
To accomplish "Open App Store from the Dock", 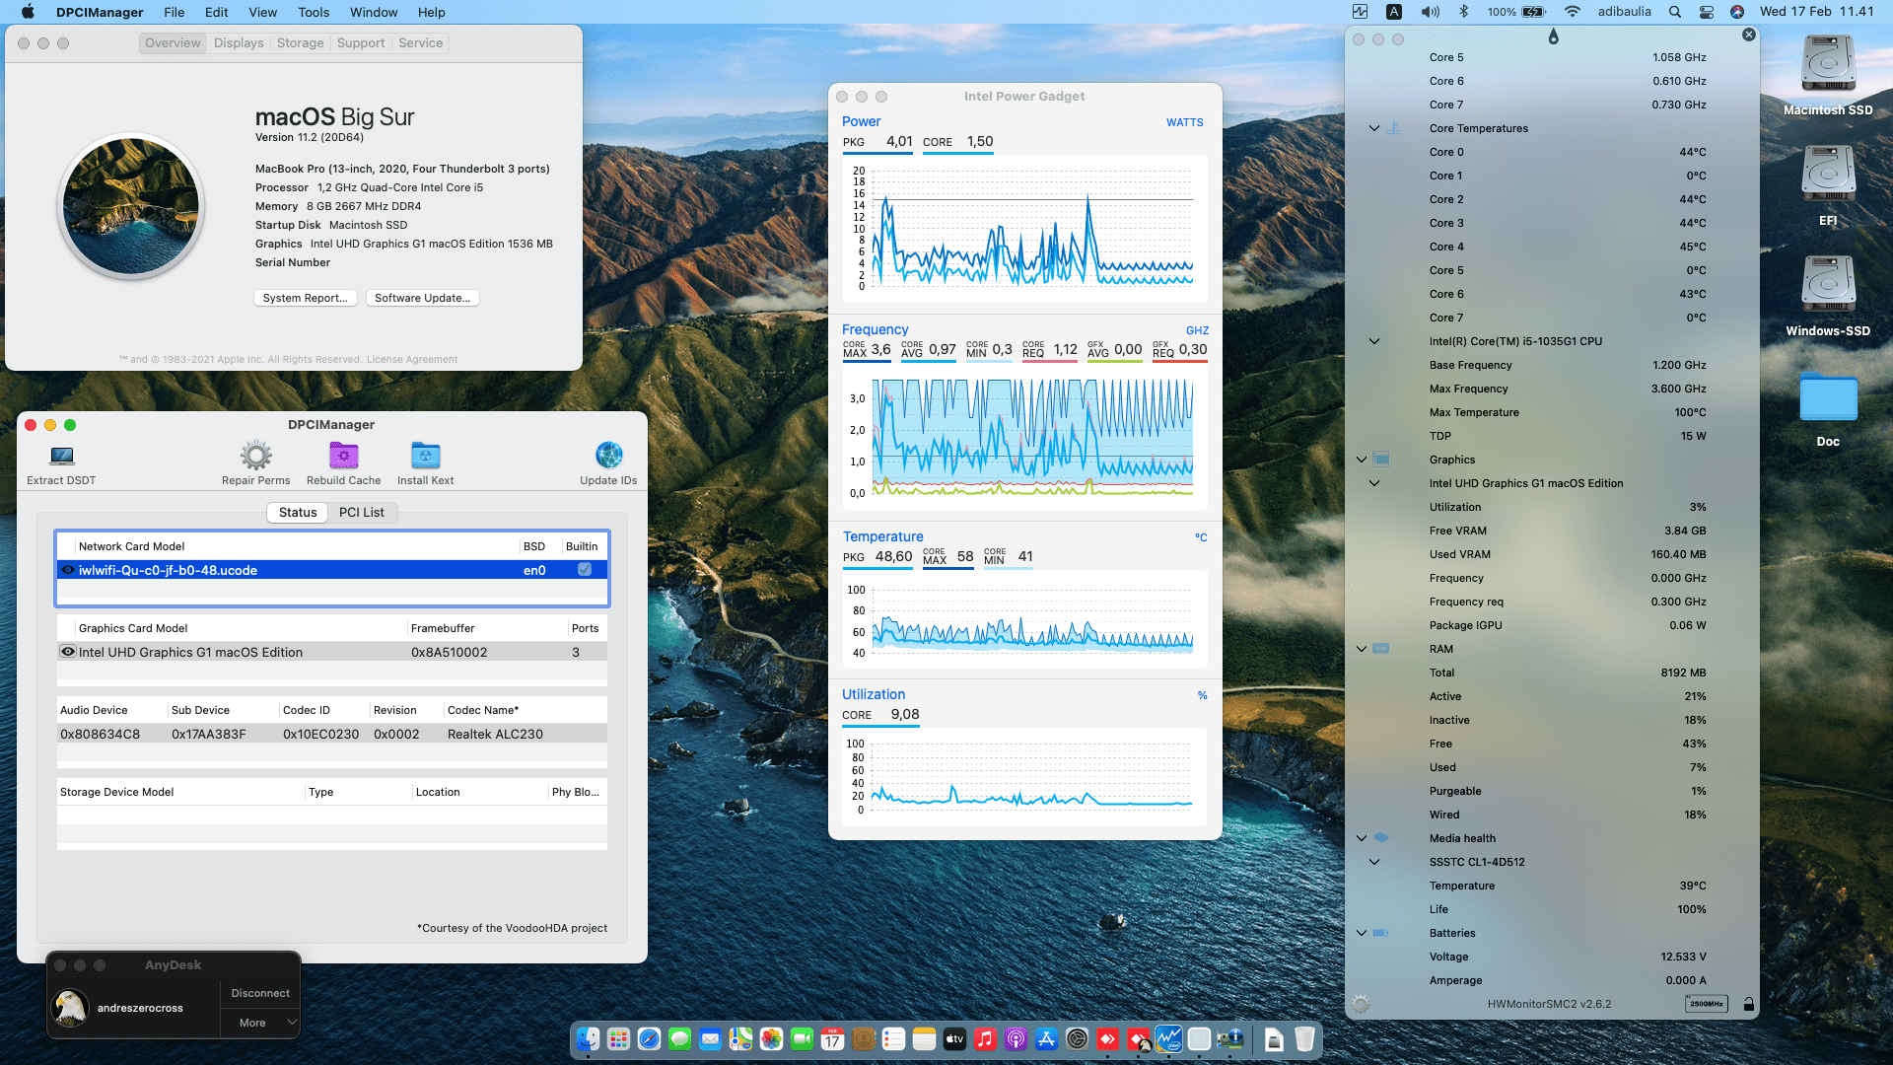I will click(x=1046, y=1038).
